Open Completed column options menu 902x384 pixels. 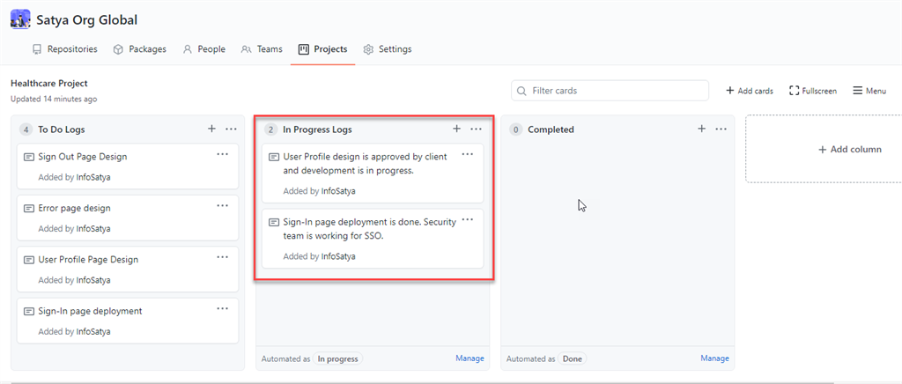pos(721,129)
